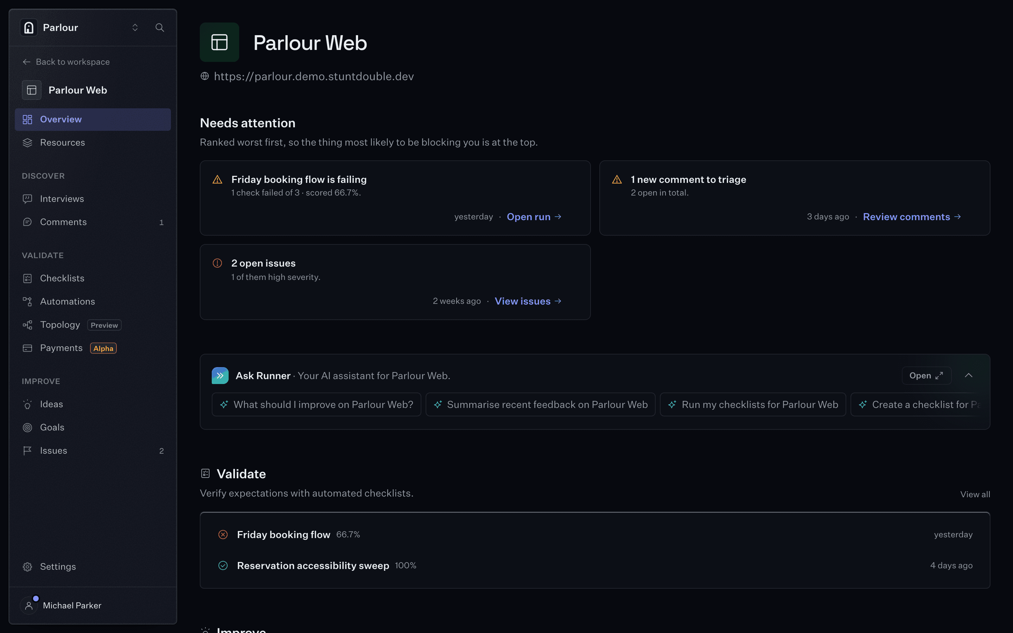Click Review comments link
Image resolution: width=1013 pixels, height=633 pixels.
click(x=912, y=217)
